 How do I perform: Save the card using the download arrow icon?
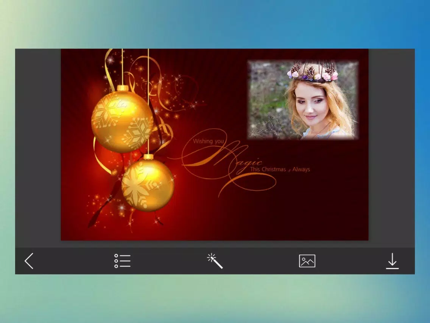tap(392, 261)
